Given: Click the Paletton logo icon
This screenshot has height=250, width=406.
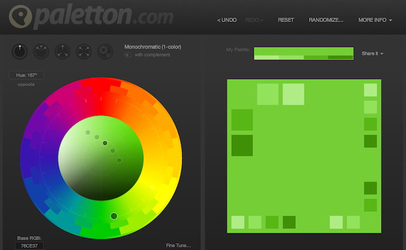Looking at the screenshot, I should point(20,16).
